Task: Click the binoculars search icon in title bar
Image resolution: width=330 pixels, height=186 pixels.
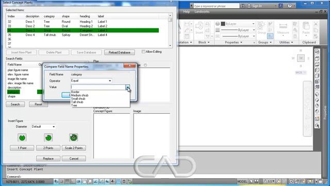Action: click(x=243, y=6)
